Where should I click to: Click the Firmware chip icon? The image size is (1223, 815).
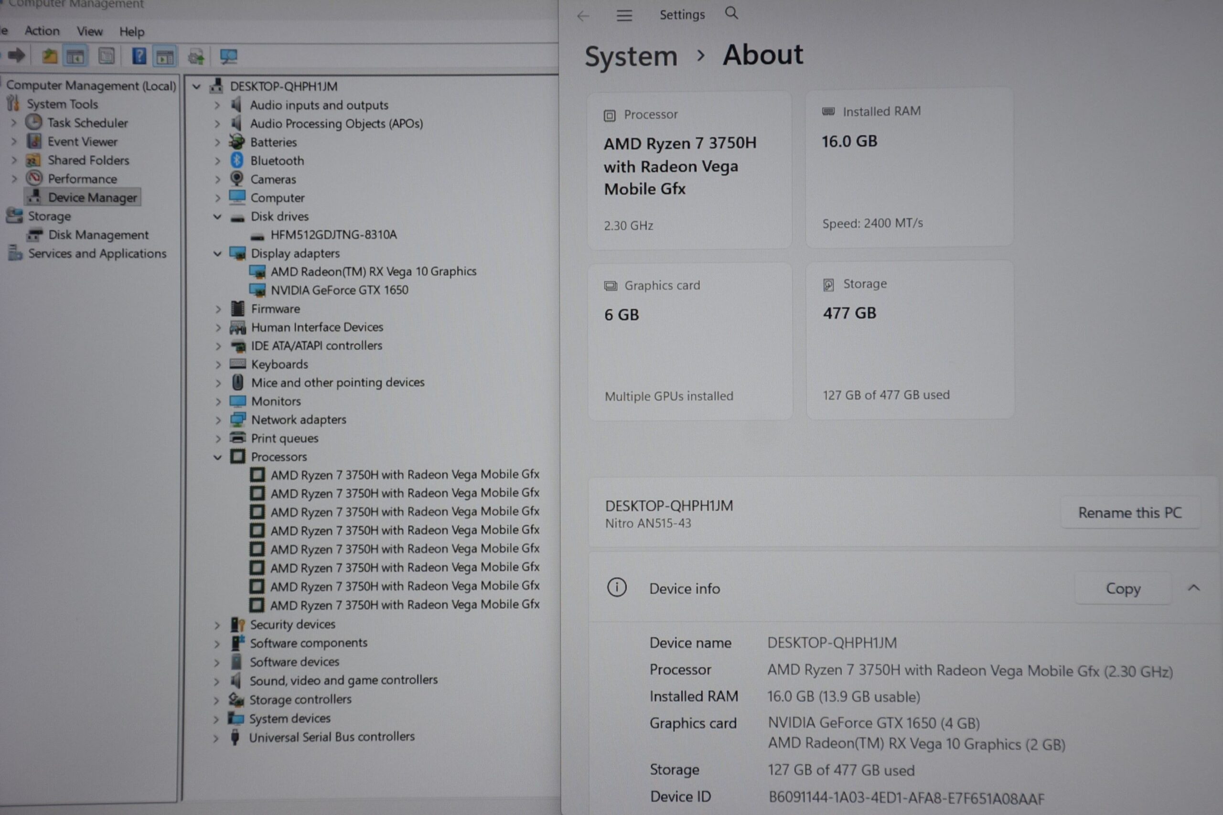click(237, 308)
